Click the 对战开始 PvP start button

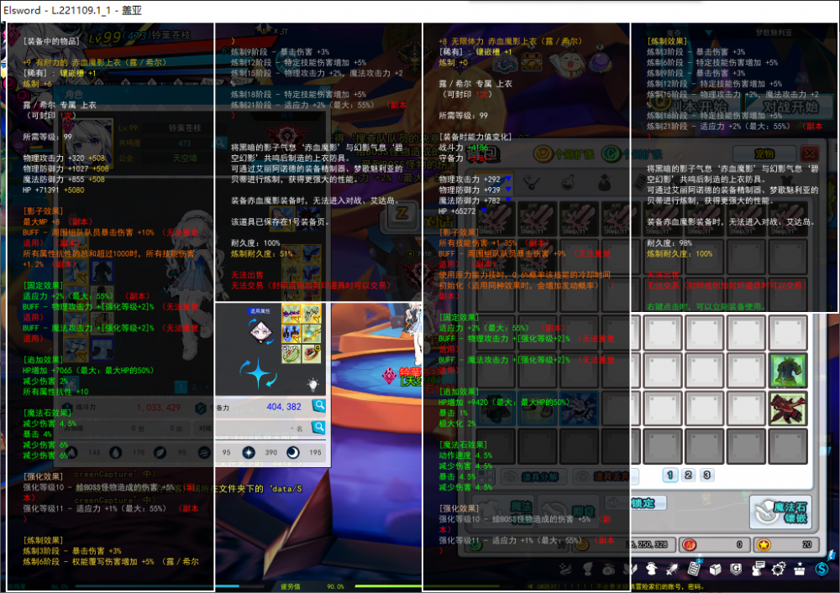790,107
